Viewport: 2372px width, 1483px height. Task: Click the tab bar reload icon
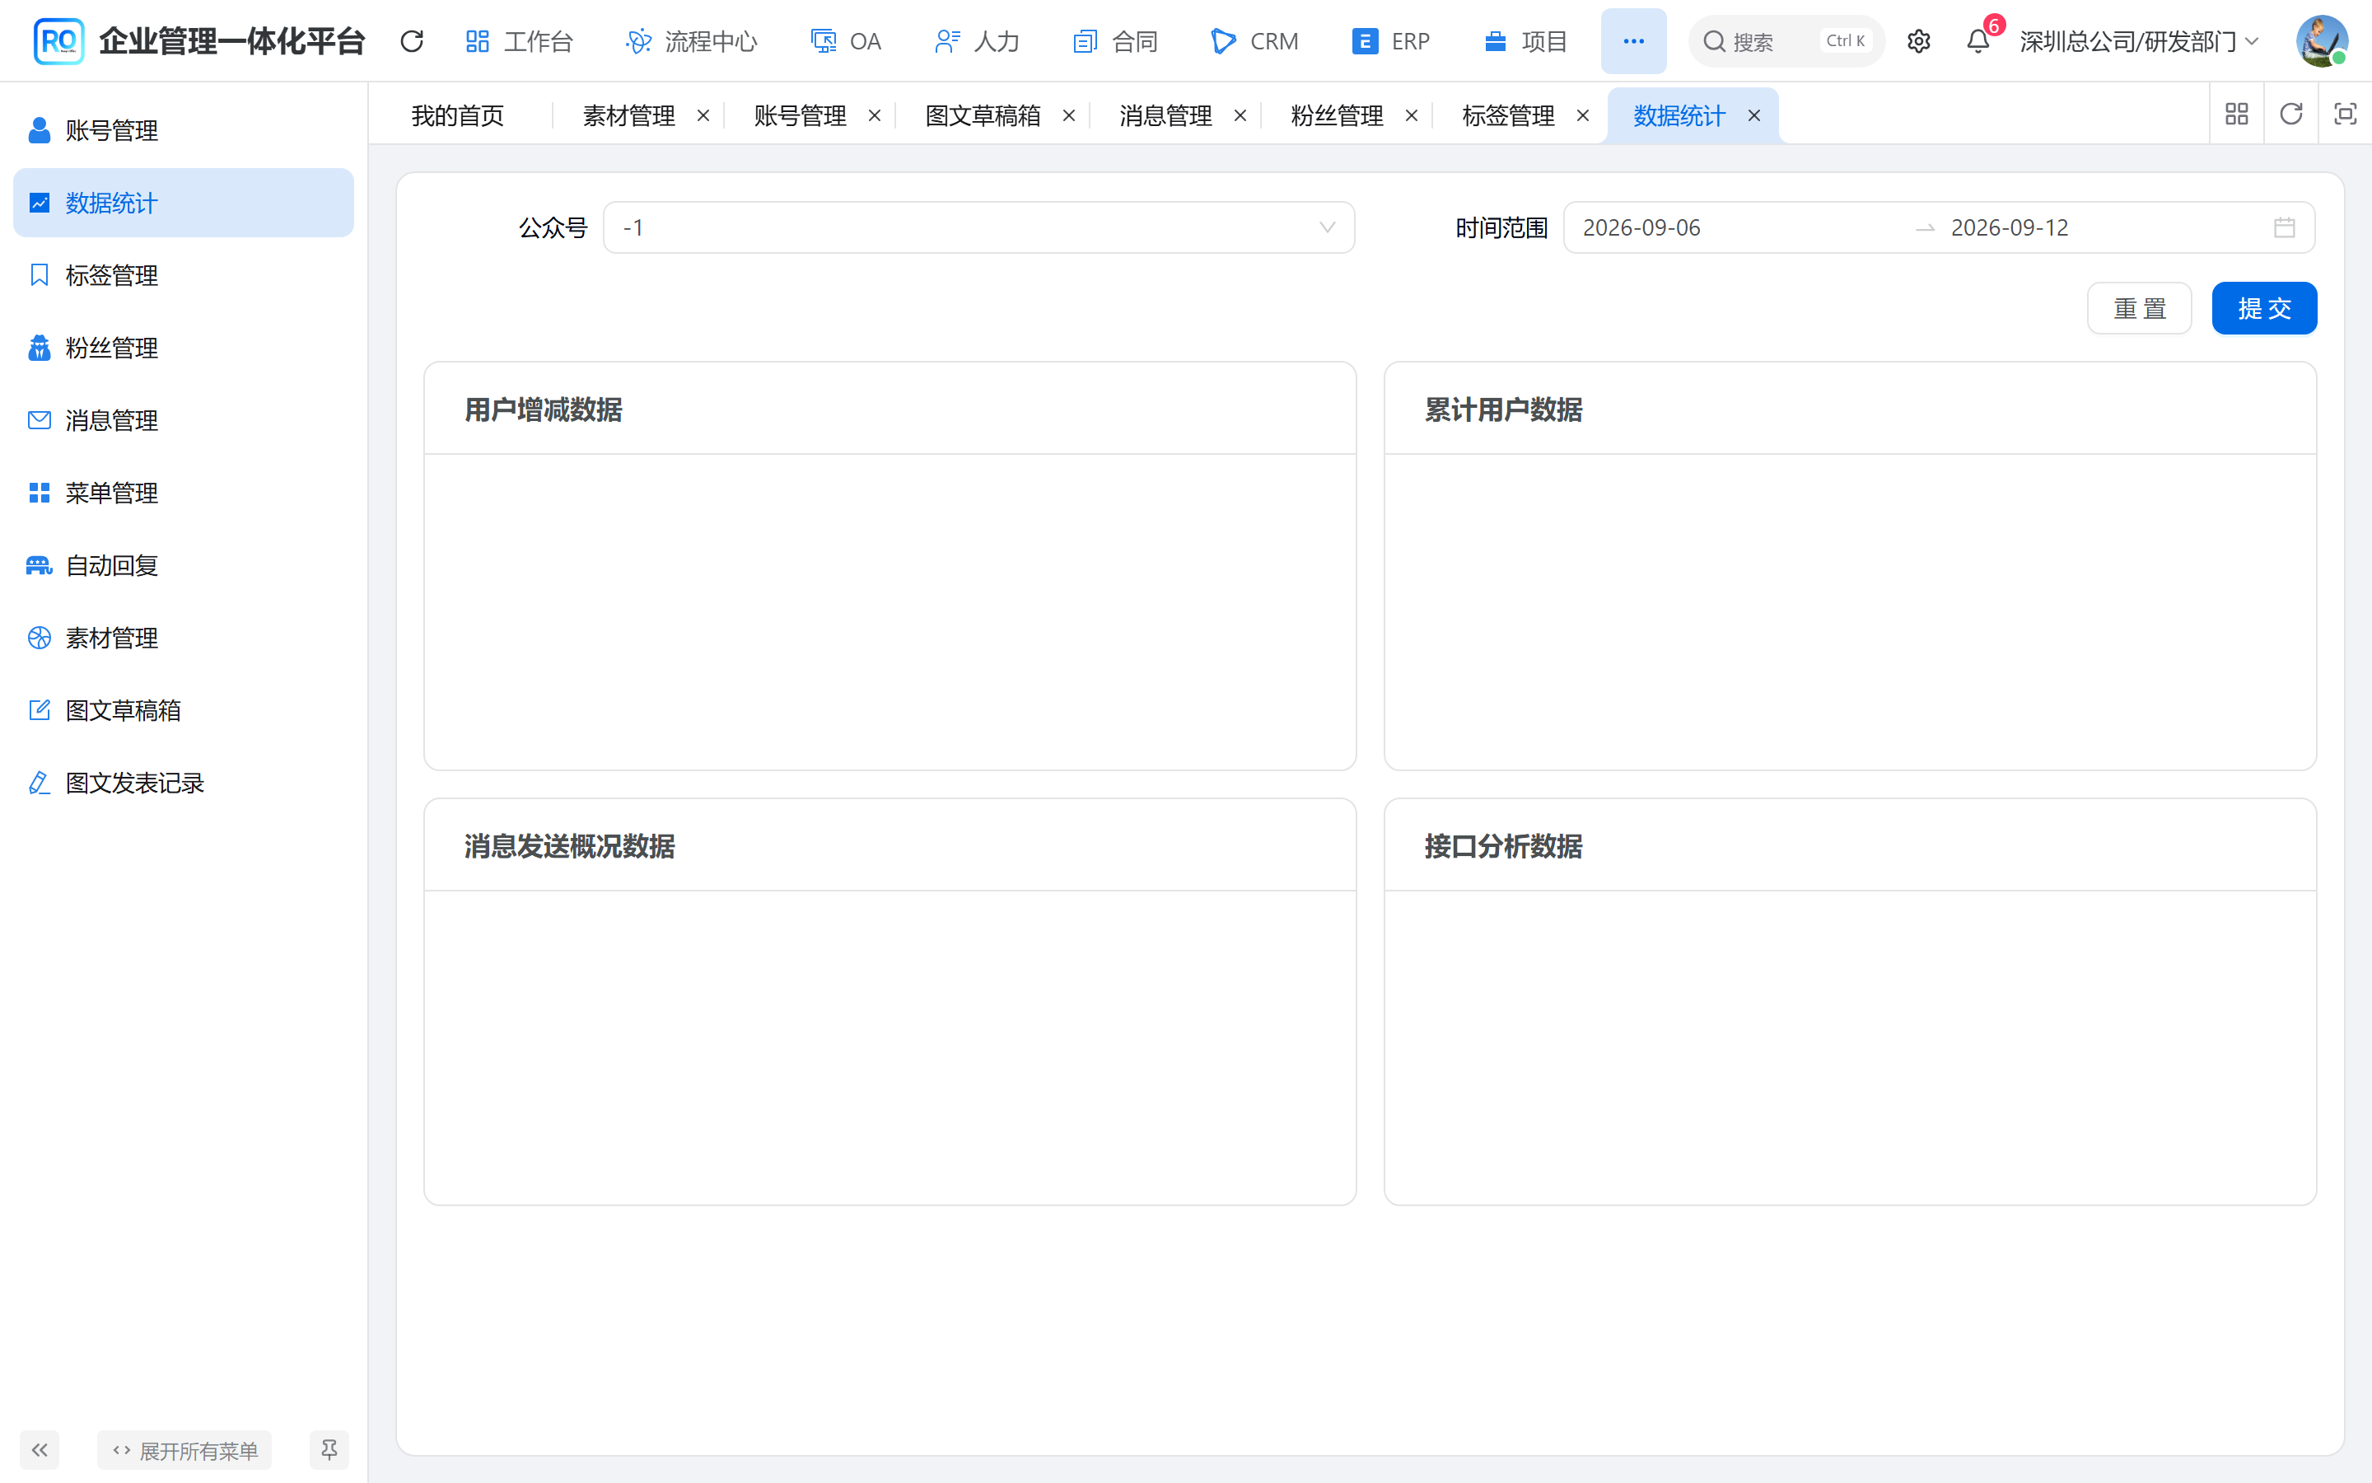[2290, 114]
